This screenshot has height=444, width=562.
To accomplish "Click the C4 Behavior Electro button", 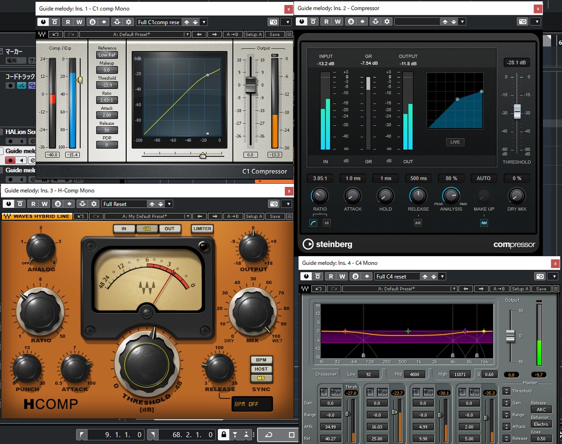I will click(541, 424).
